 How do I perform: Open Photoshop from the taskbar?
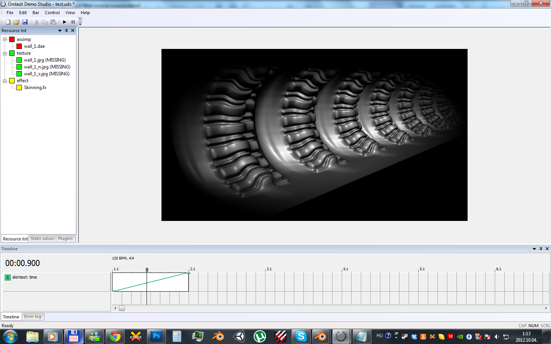click(156, 336)
